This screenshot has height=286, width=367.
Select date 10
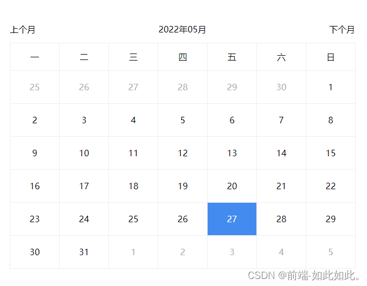point(84,153)
